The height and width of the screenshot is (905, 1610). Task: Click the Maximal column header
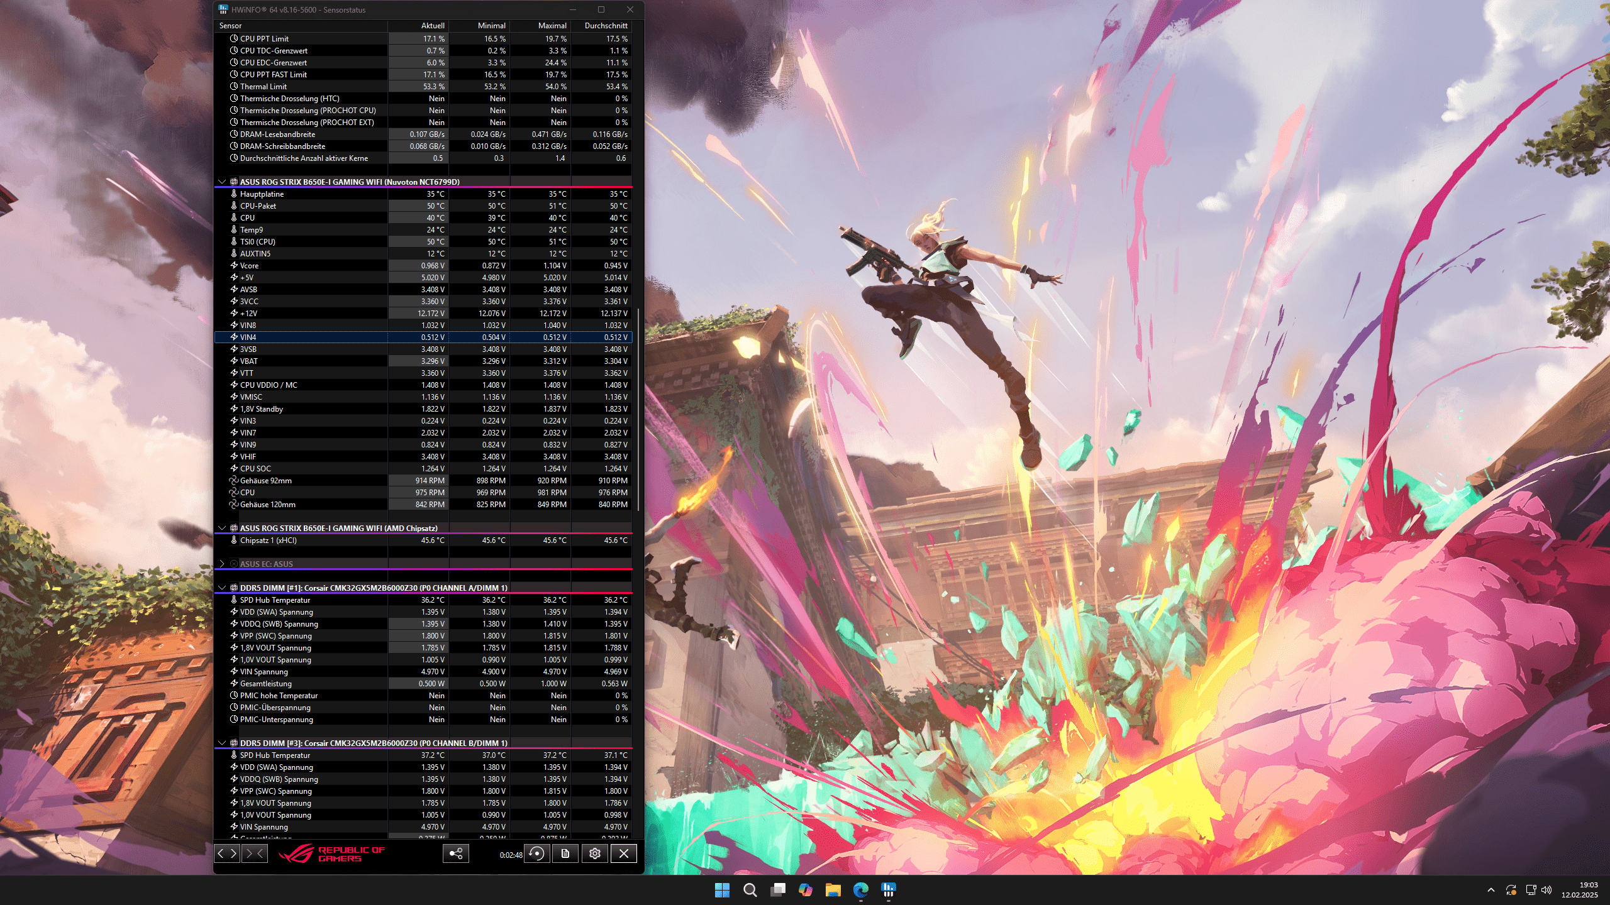point(540,26)
